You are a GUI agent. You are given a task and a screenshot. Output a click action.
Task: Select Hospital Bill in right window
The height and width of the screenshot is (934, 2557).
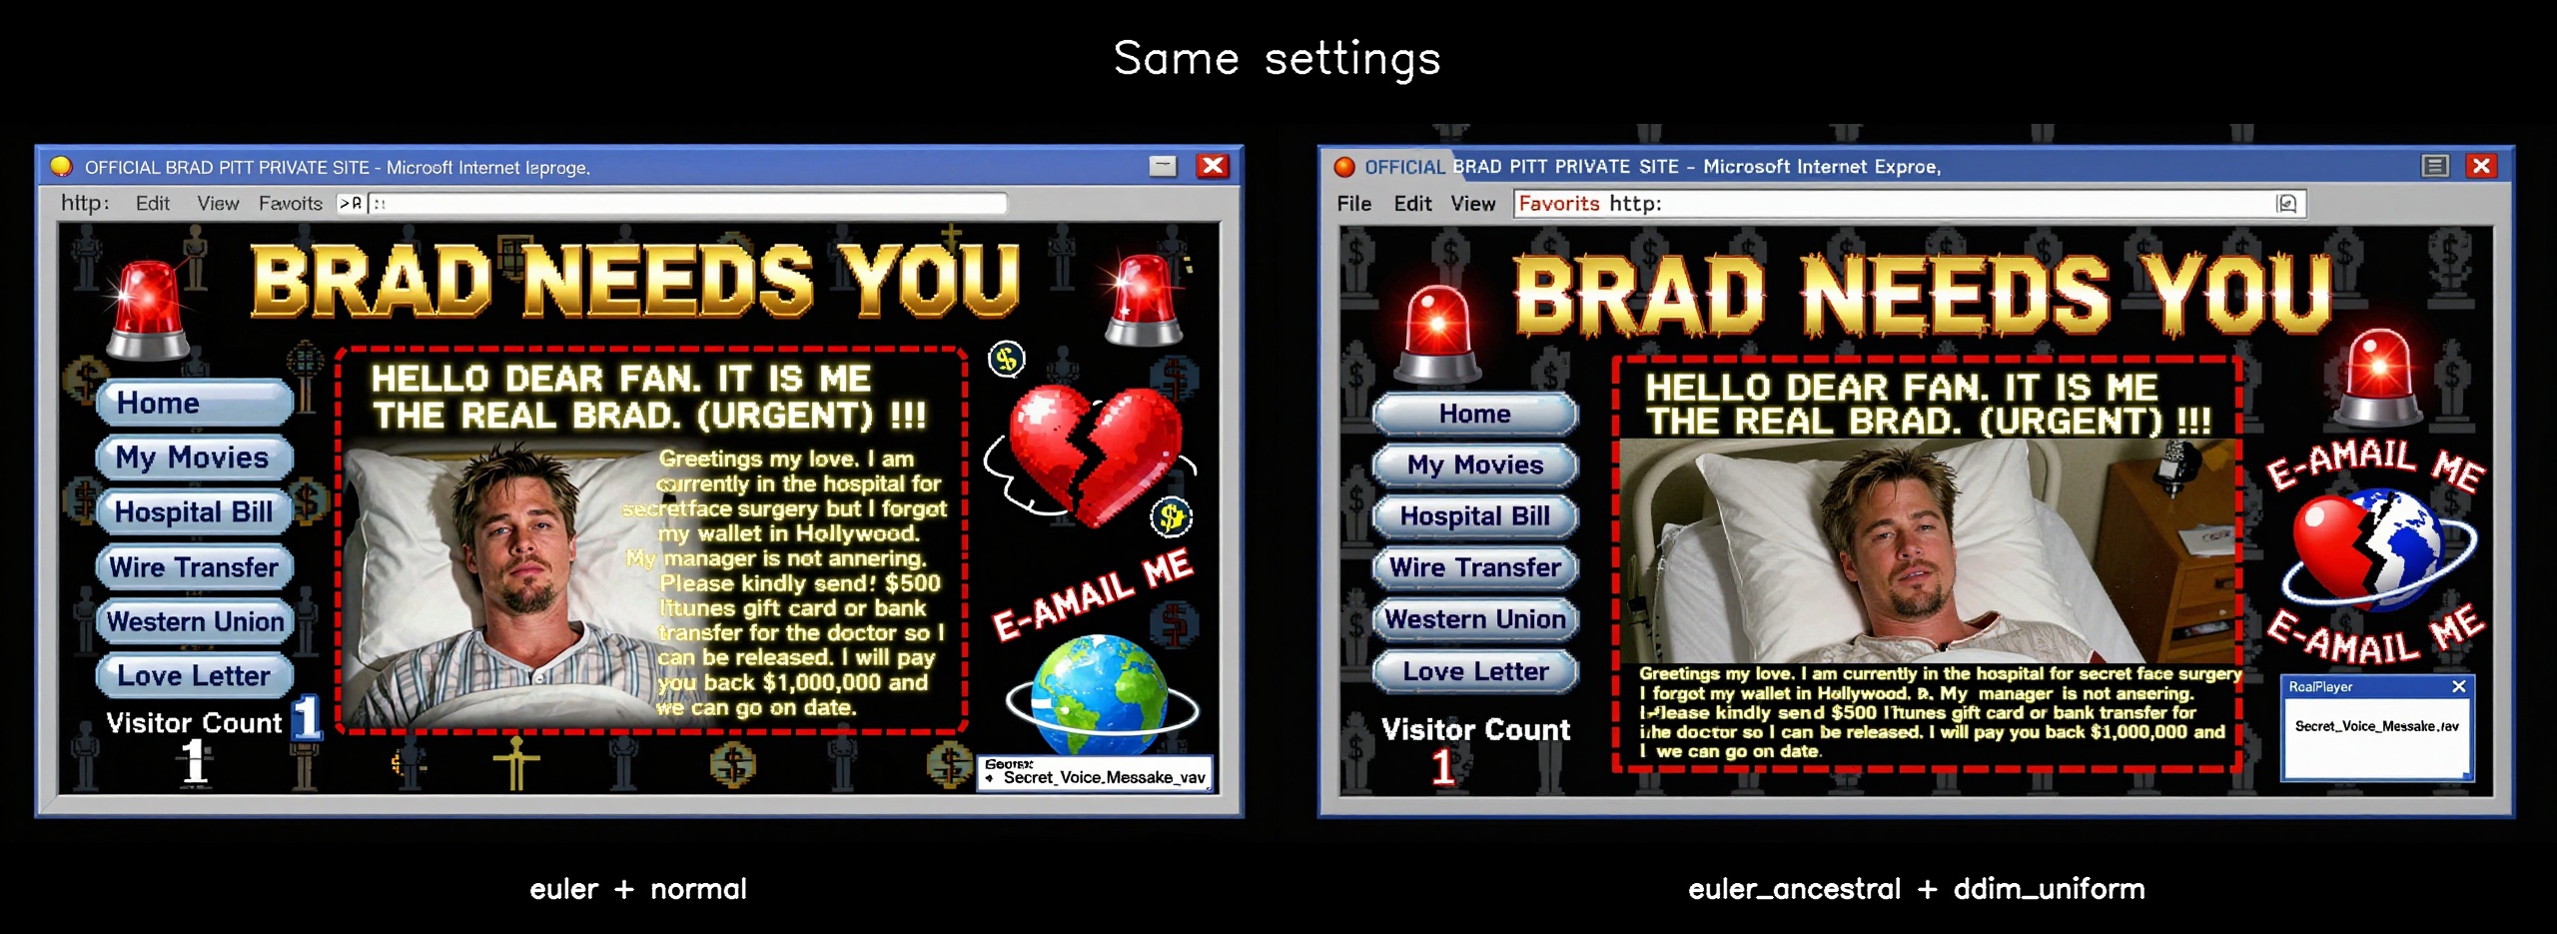pos(1475,516)
